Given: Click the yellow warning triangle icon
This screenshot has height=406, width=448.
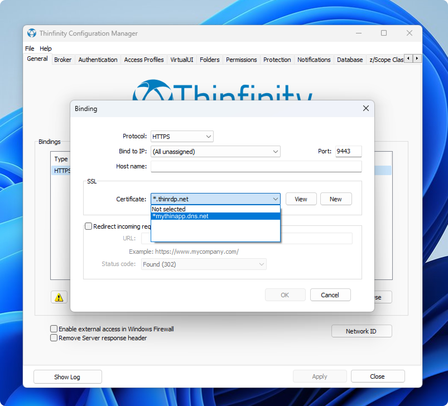Looking at the screenshot, I should [59, 297].
